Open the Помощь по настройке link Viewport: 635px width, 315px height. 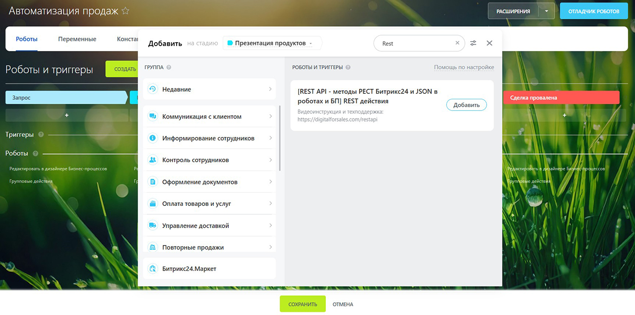click(464, 67)
